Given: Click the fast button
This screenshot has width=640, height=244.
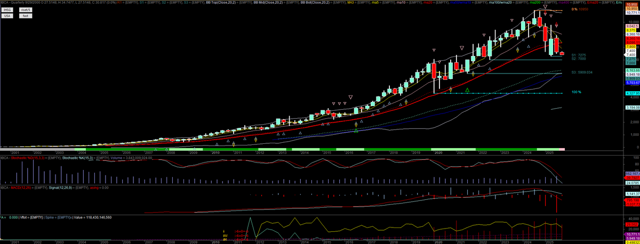Looking at the screenshot, I should point(26,16).
